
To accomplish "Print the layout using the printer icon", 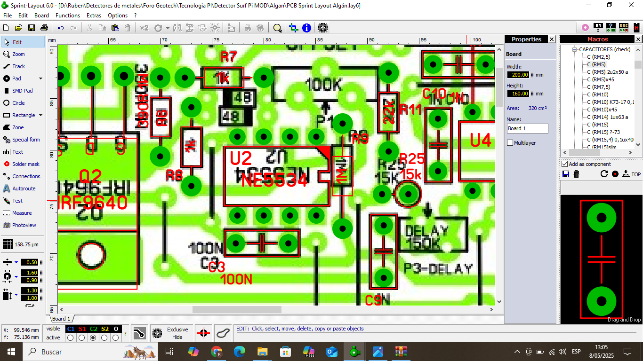I will pyautogui.click(x=44, y=28).
